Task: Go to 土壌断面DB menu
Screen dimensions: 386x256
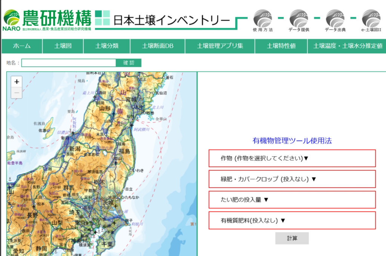Action: [x=158, y=46]
